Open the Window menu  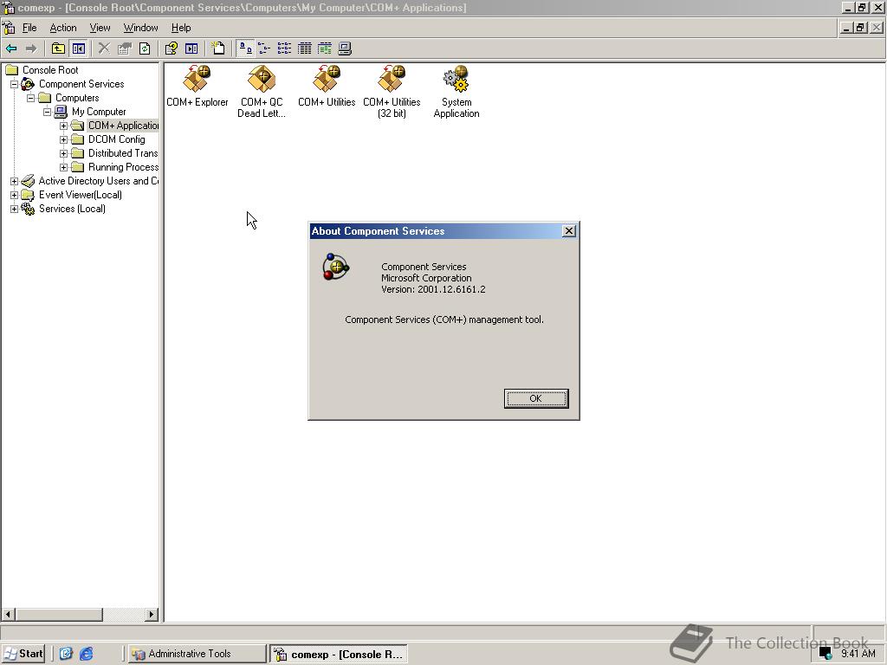[140, 28]
